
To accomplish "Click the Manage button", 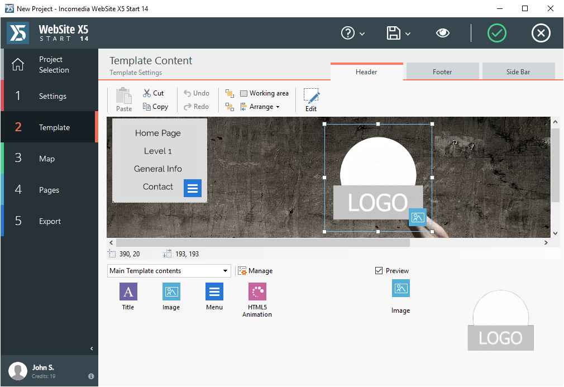I will click(x=255, y=271).
